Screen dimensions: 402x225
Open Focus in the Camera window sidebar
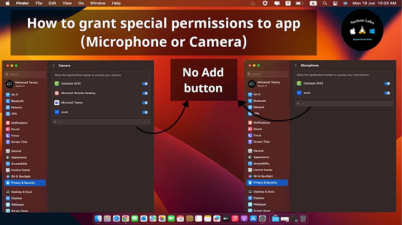click(12, 135)
